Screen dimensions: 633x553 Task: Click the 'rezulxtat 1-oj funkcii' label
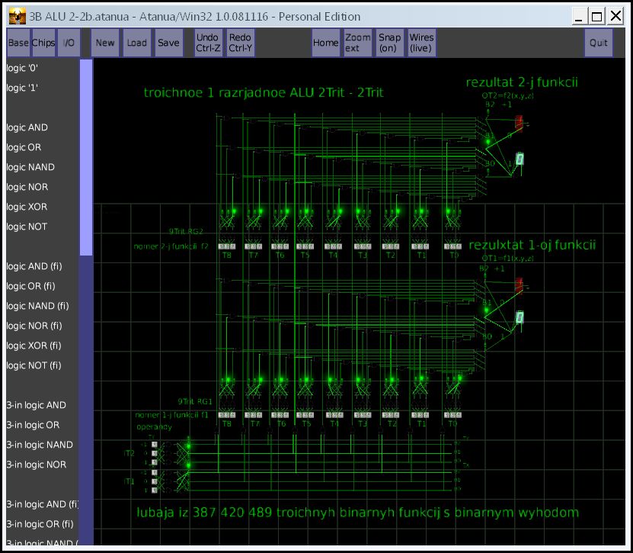(532, 245)
